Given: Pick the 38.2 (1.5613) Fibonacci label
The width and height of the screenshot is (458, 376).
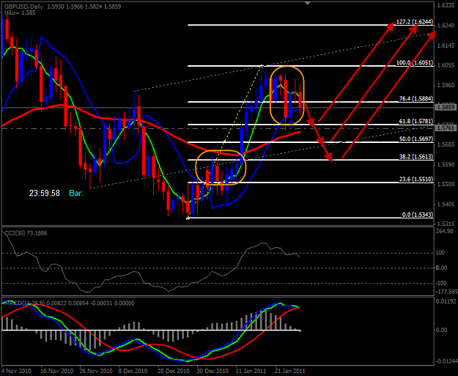Looking at the screenshot, I should (416, 157).
